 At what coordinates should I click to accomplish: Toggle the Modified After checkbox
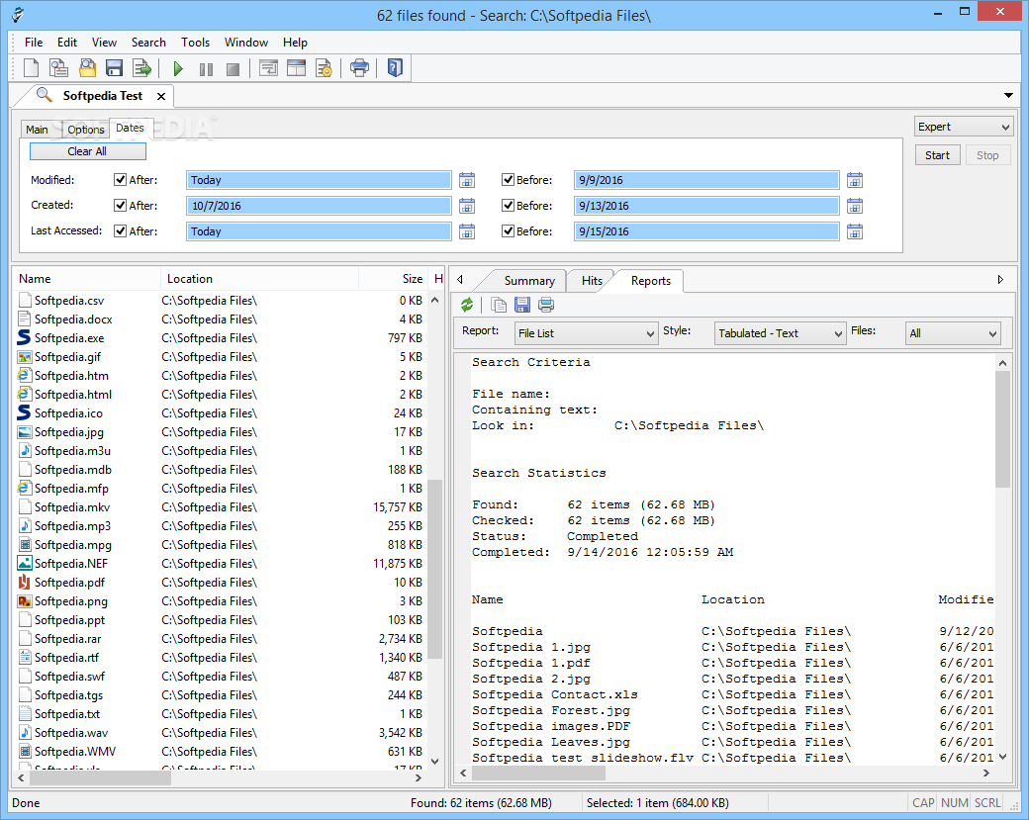(x=120, y=180)
